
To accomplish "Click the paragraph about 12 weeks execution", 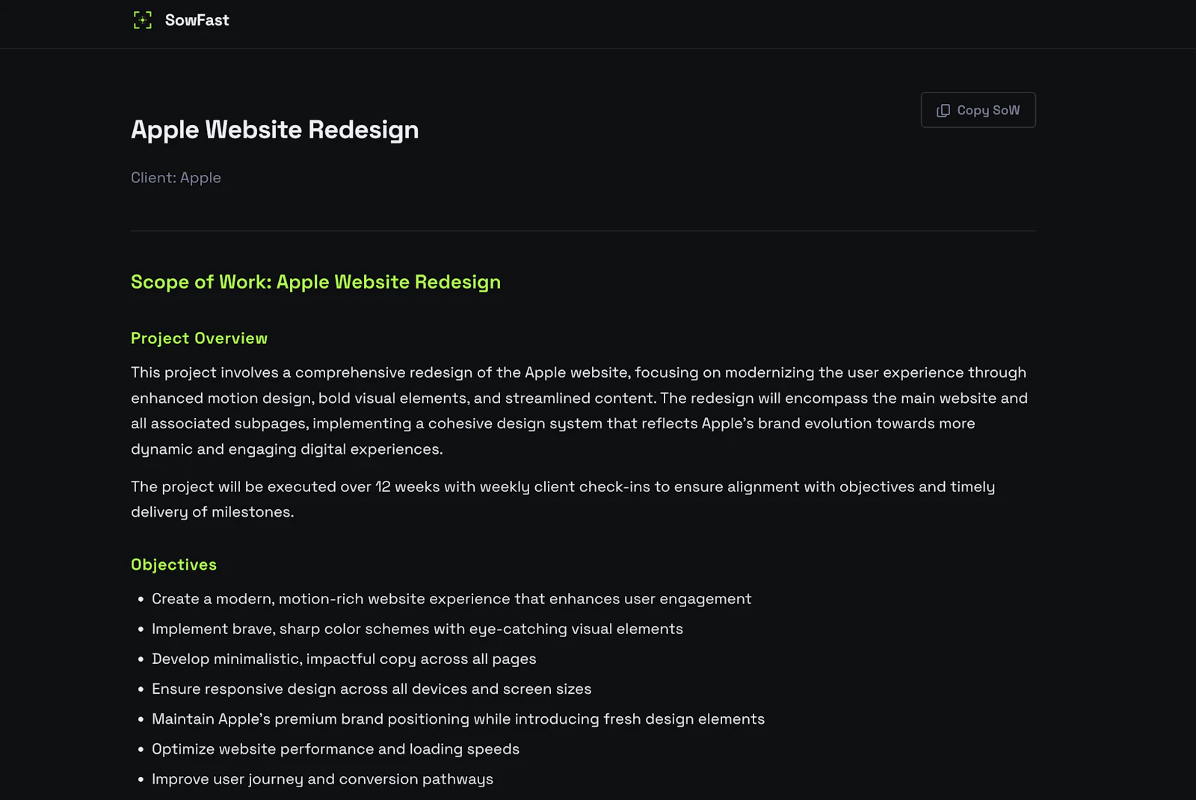I will pos(563,499).
